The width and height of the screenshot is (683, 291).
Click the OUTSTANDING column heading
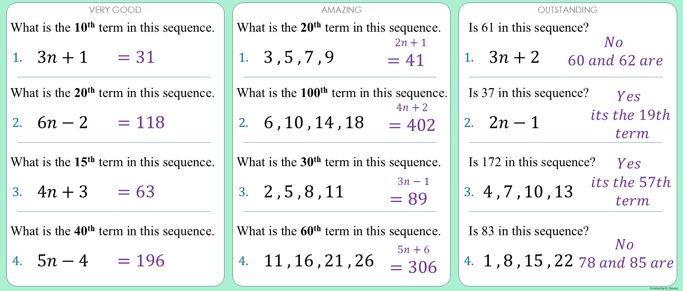coord(567,10)
